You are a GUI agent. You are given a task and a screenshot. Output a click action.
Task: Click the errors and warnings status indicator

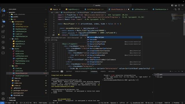coord(26,103)
